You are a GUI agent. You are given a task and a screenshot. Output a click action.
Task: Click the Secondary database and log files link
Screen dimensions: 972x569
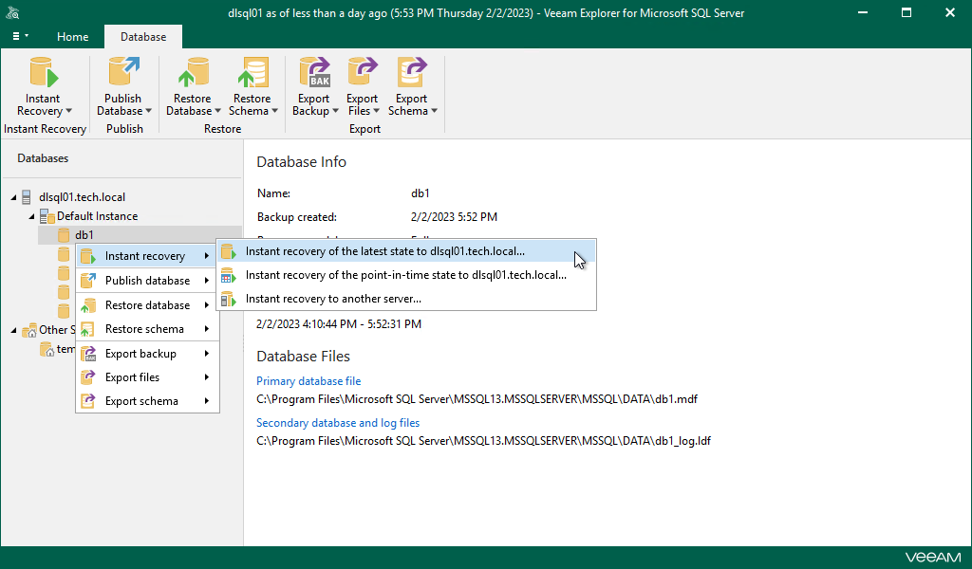point(337,422)
